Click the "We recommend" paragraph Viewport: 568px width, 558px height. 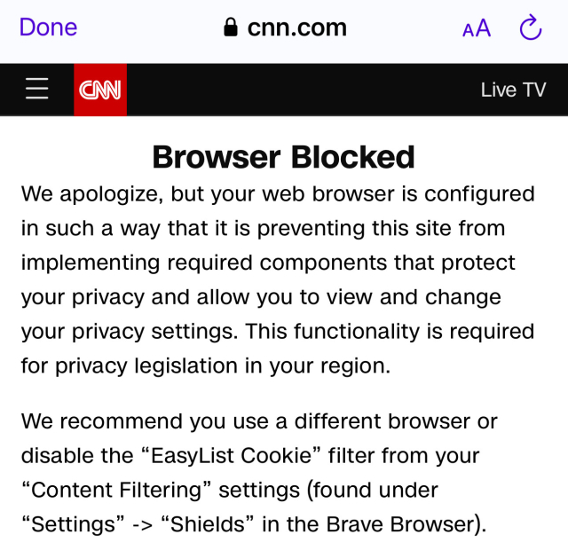coord(259,472)
